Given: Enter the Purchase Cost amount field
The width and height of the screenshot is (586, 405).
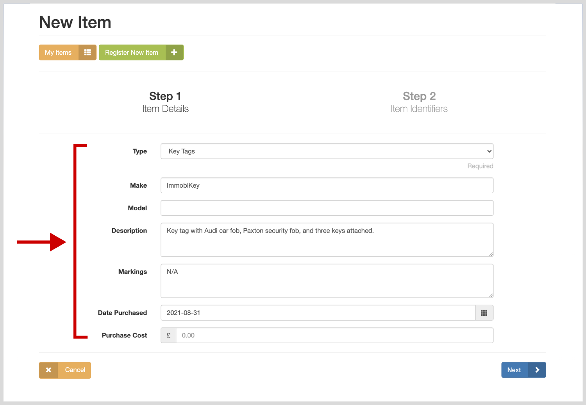Looking at the screenshot, I should pyautogui.click(x=334, y=335).
